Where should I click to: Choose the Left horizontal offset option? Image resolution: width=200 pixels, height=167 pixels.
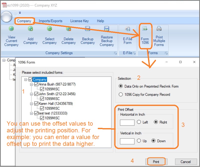[x=139, y=122]
